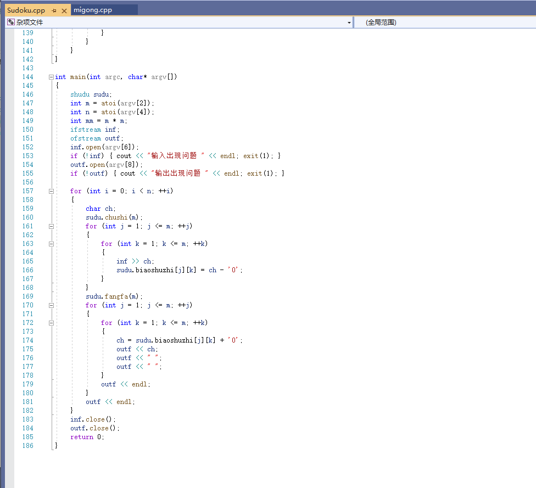Click 'atoi(argv[4])' on line 148

[x=125, y=112]
